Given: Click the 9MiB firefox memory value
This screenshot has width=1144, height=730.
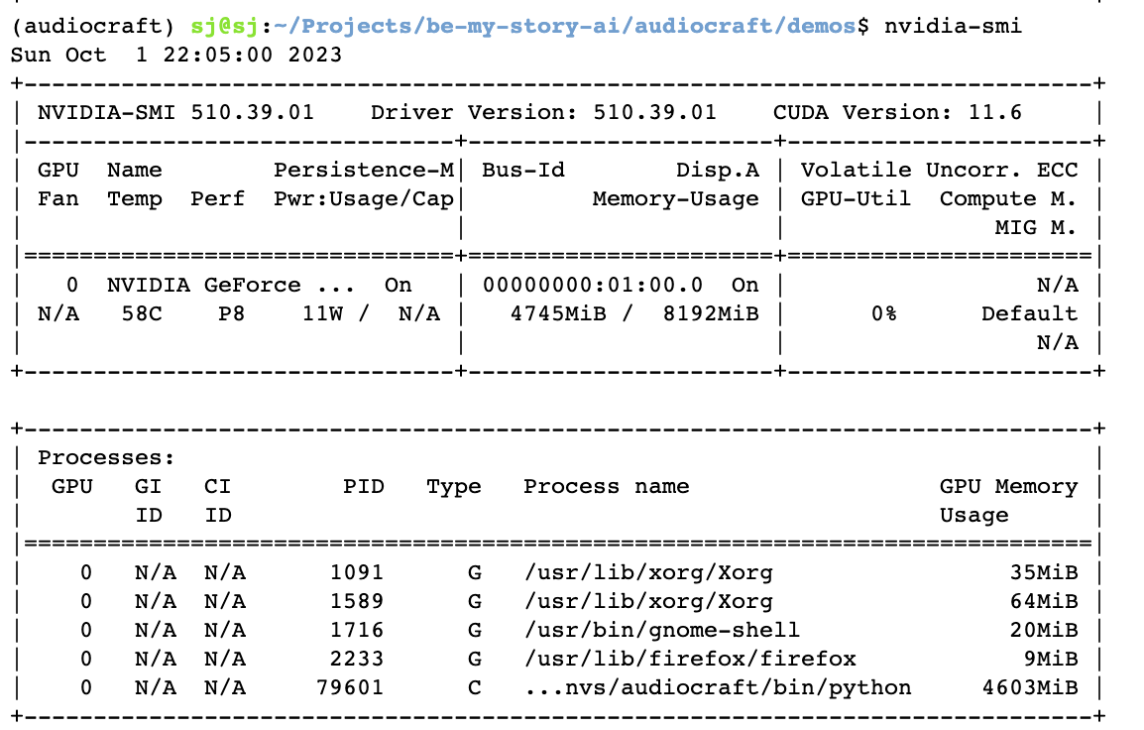Looking at the screenshot, I should 1051,660.
